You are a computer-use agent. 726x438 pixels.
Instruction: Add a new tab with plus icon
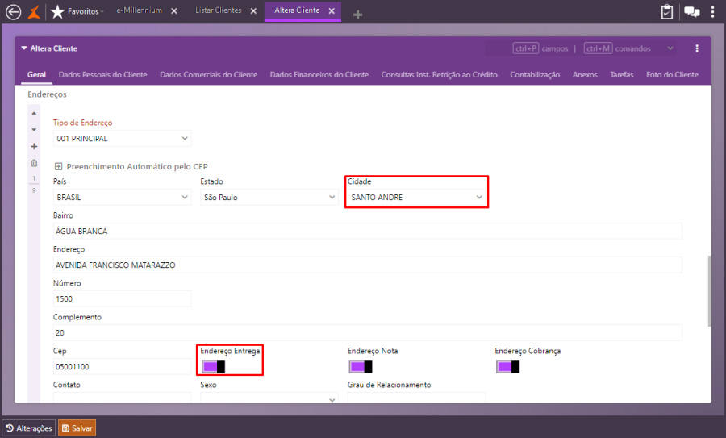357,15
